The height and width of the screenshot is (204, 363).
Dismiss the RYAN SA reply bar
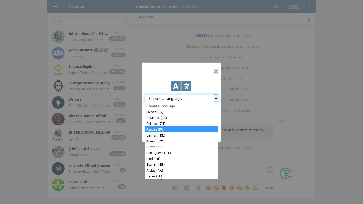tap(309, 20)
